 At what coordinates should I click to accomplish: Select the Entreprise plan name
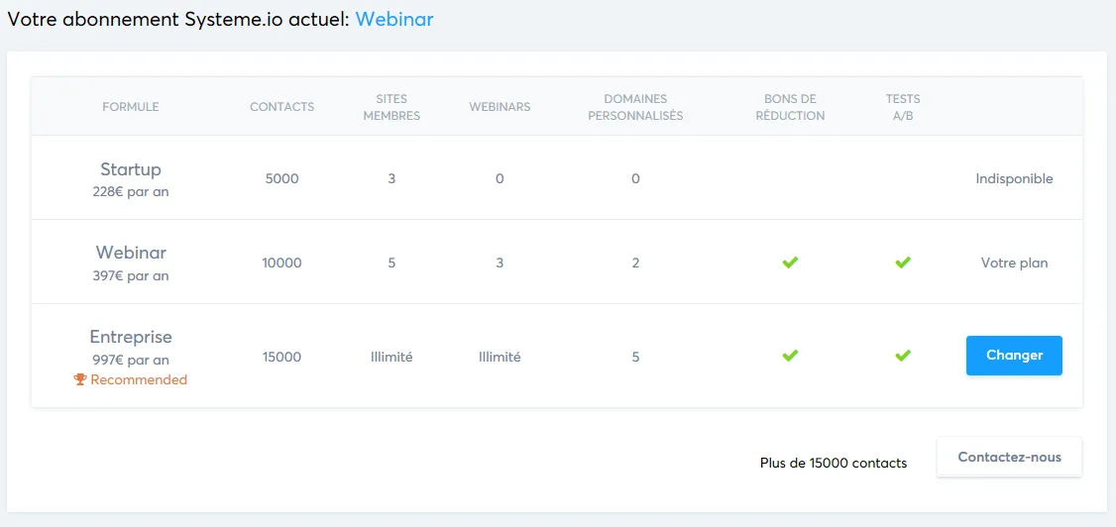pyautogui.click(x=130, y=337)
